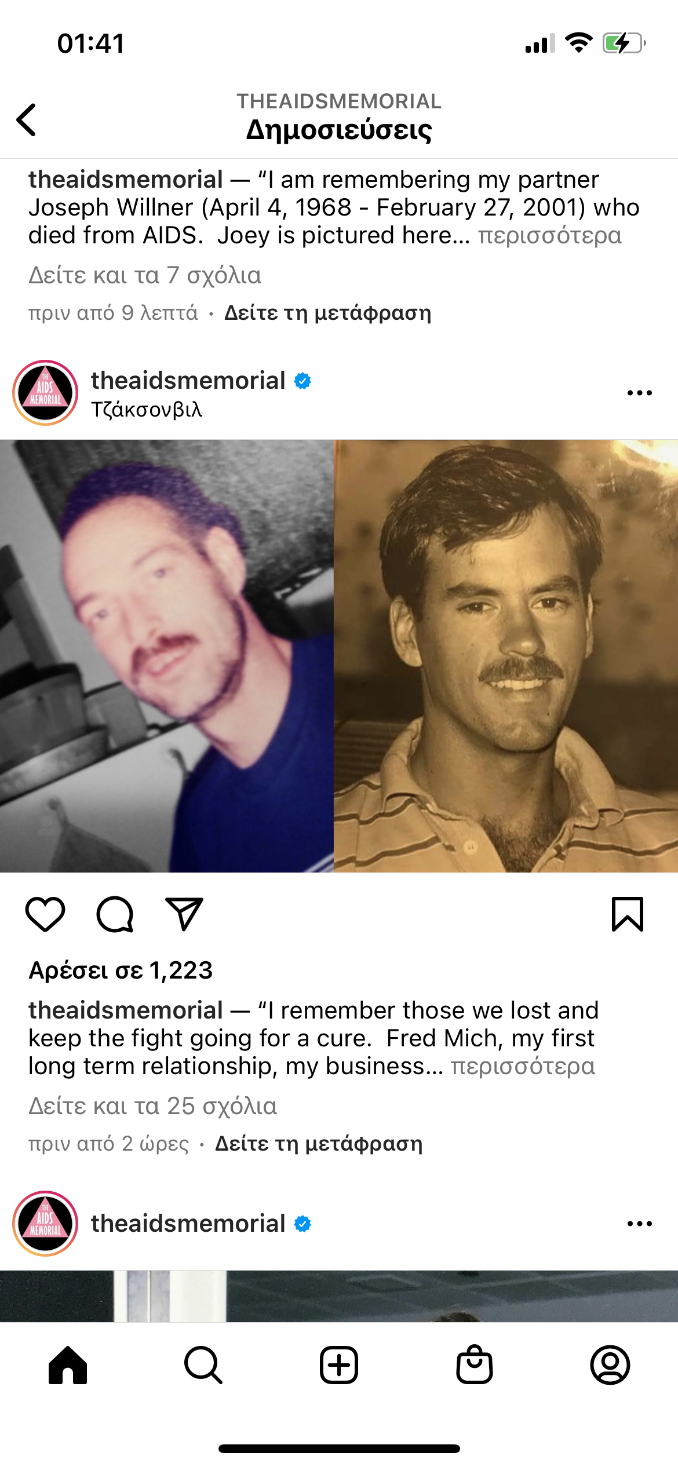Screen dimensions: 678x1467
Task: Open the Shop bag icon tab
Action: click(475, 1365)
